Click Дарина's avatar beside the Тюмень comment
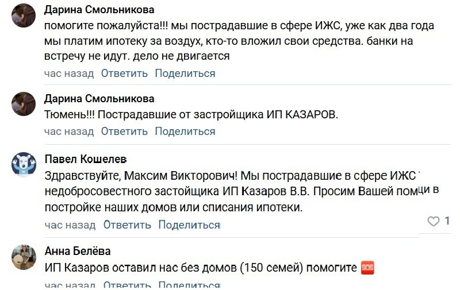This screenshot has width=460, height=290. tap(24, 104)
